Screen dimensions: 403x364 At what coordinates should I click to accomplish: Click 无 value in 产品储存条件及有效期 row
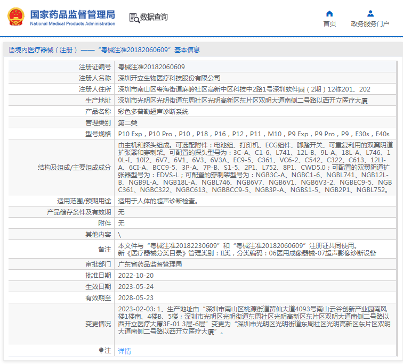point(121,212)
